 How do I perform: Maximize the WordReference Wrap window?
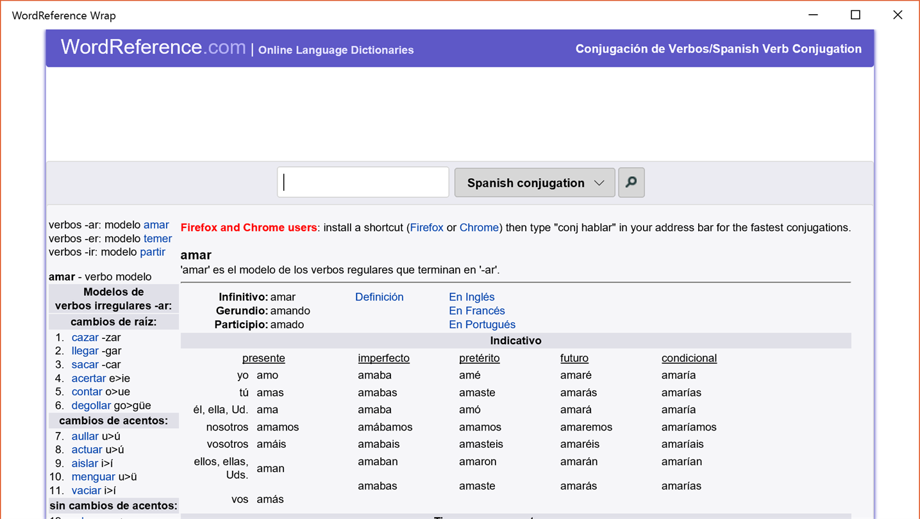pyautogui.click(x=855, y=15)
